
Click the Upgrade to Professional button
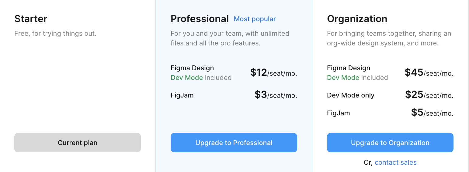[234, 143]
